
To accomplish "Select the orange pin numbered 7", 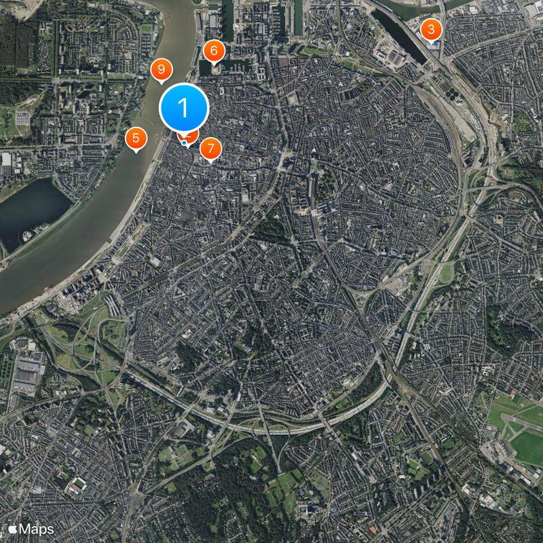I will [x=210, y=149].
